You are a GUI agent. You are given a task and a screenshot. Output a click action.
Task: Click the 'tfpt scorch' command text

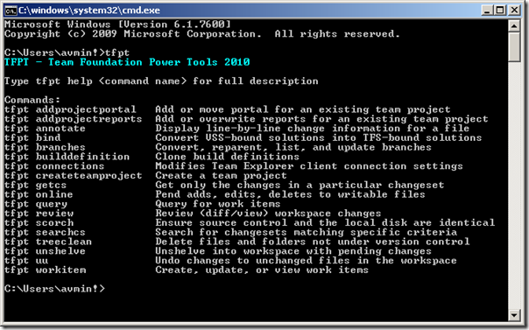click(39, 222)
